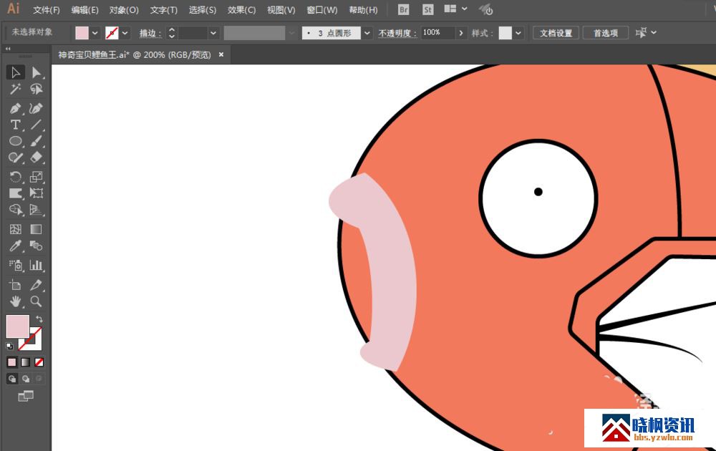Select the Hand tool
This screenshot has height=451, width=716.
pos(16,301)
